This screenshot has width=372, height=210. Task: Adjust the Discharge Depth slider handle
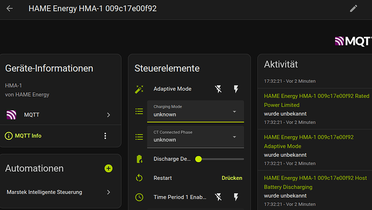198,159
